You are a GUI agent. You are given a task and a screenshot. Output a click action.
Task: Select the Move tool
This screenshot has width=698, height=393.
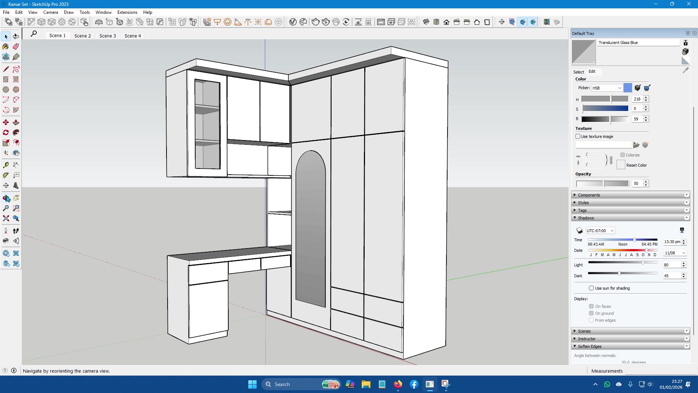click(x=6, y=122)
